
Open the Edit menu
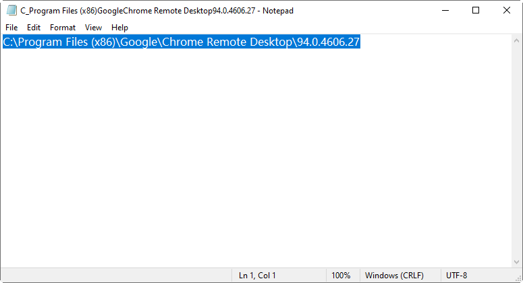coord(34,28)
